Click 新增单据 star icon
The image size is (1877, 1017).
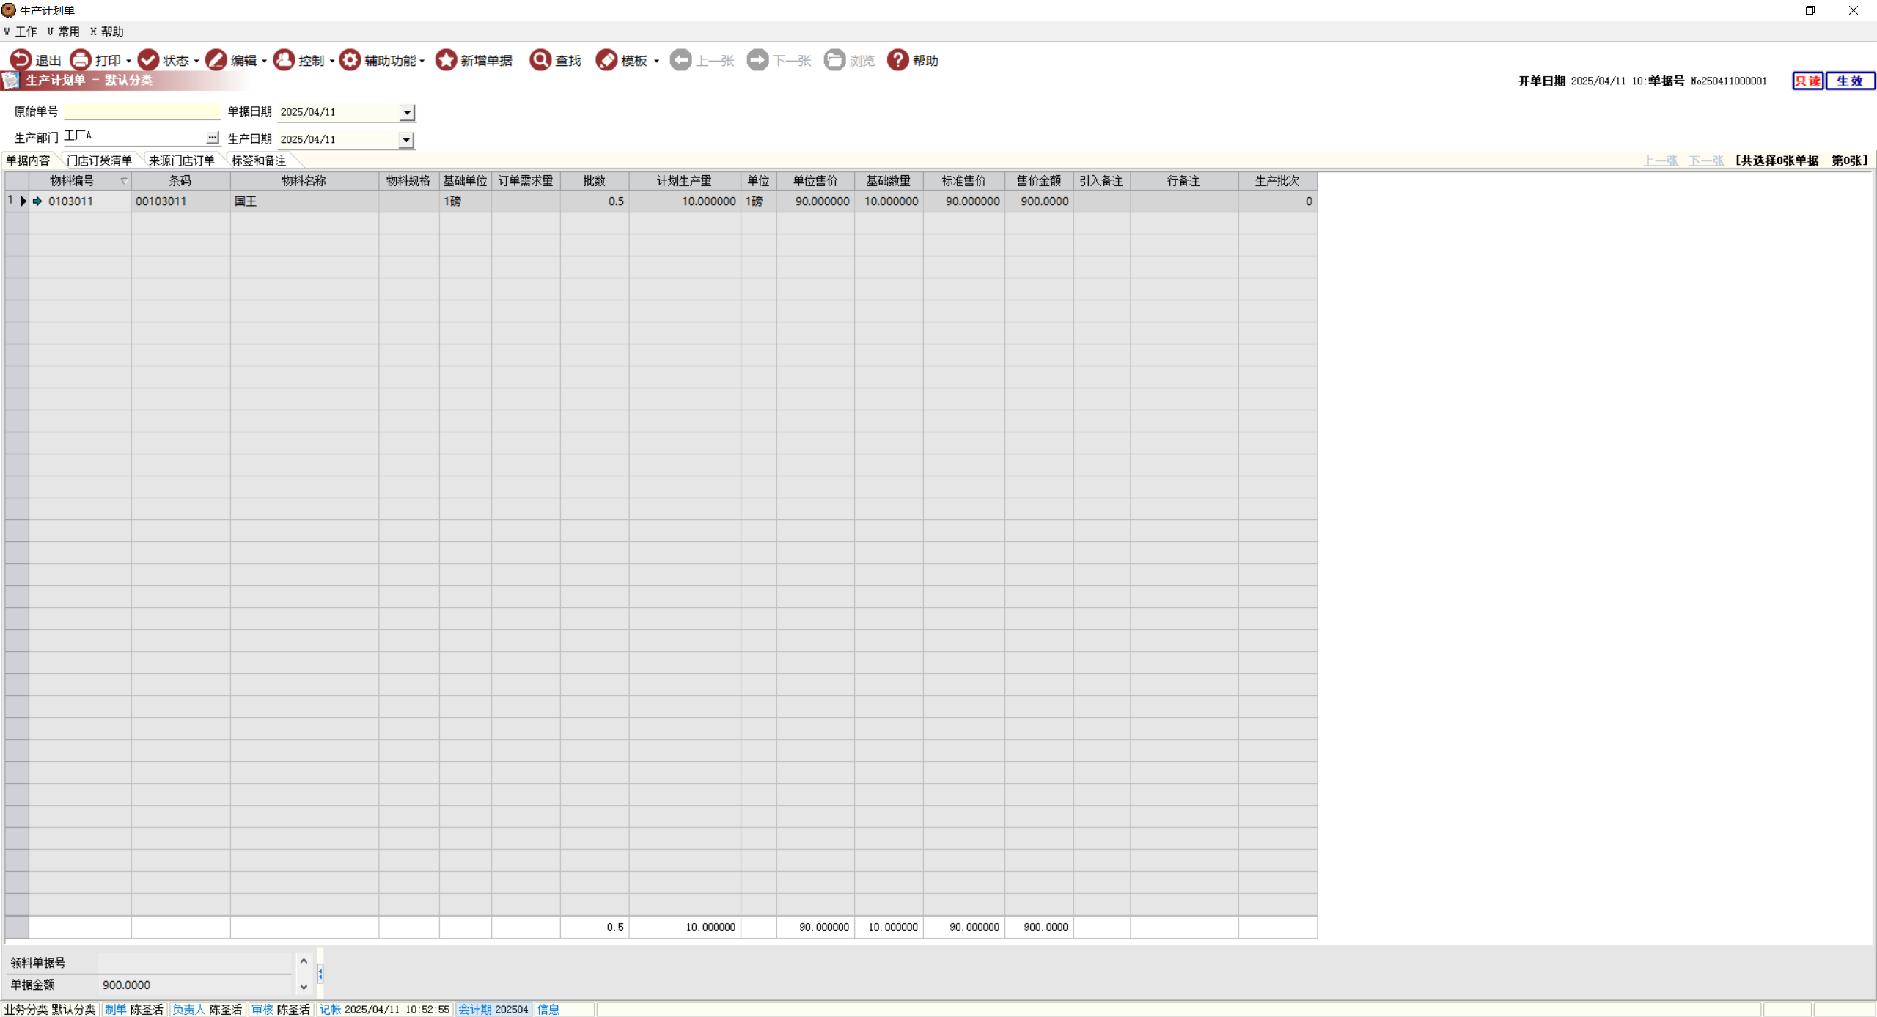tap(446, 60)
